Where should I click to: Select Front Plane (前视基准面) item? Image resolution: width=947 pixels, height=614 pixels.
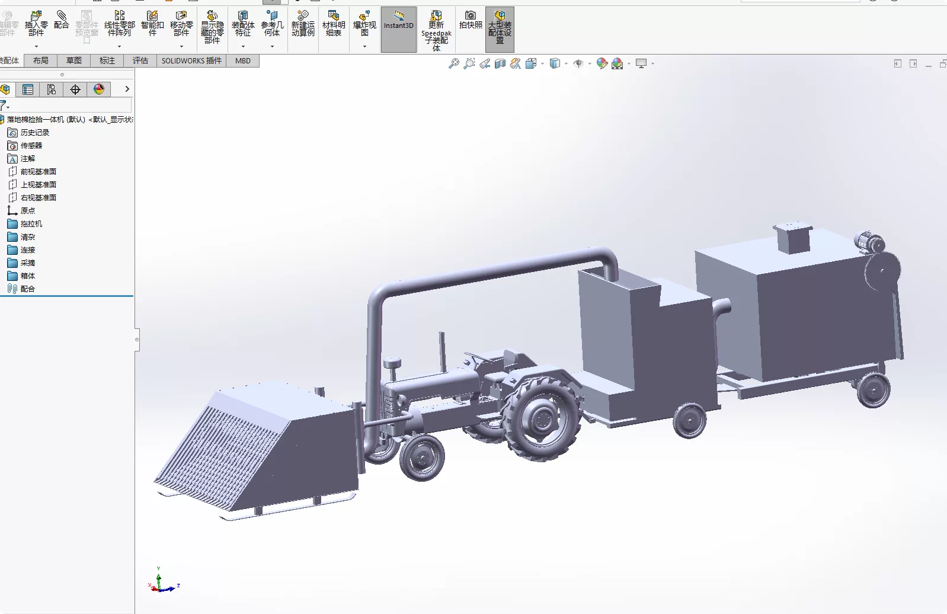click(32, 171)
